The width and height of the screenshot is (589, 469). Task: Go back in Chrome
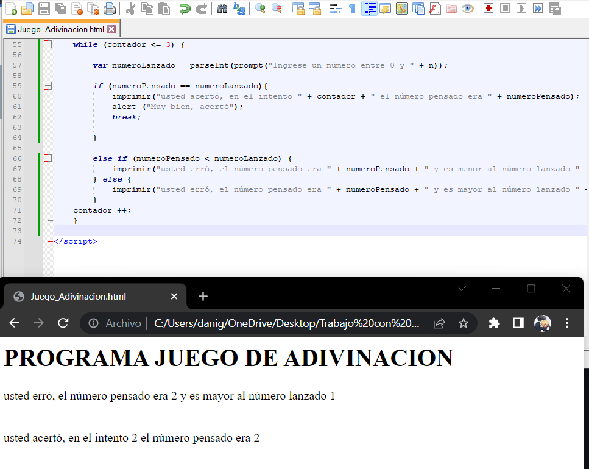click(14, 323)
